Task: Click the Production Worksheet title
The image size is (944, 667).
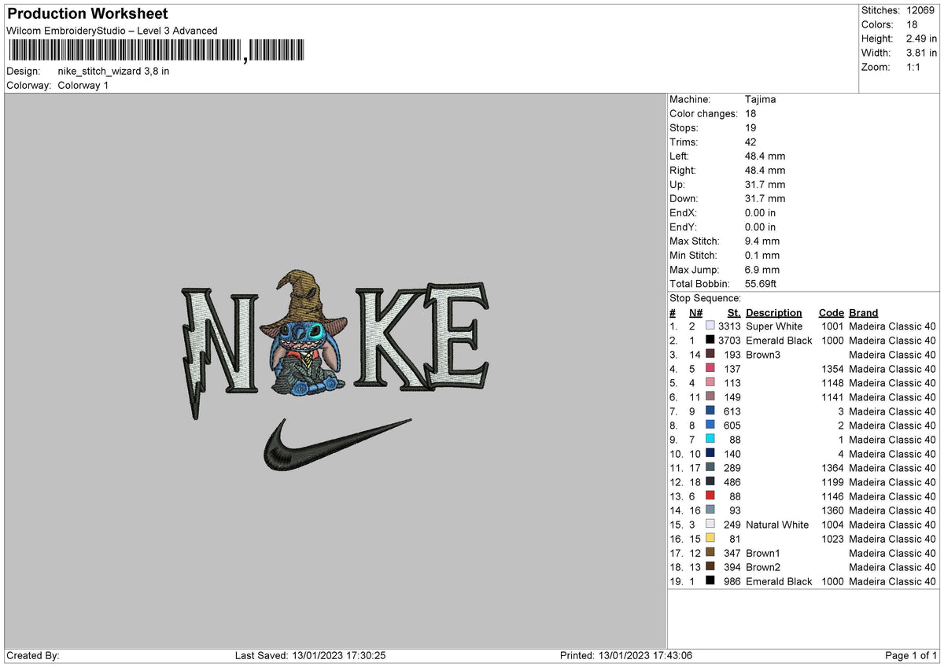Action: [x=87, y=14]
